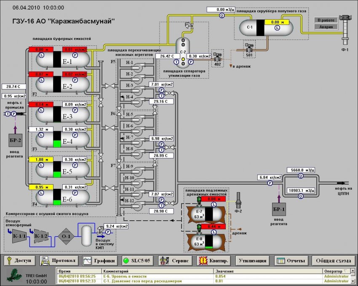Select pump Н-9 icon
Image resolution: width=358 pixels, height=286 pixels.
coord(137,171)
